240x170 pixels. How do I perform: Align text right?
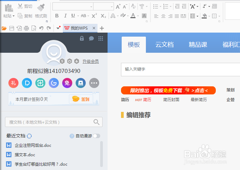click(x=170, y=16)
